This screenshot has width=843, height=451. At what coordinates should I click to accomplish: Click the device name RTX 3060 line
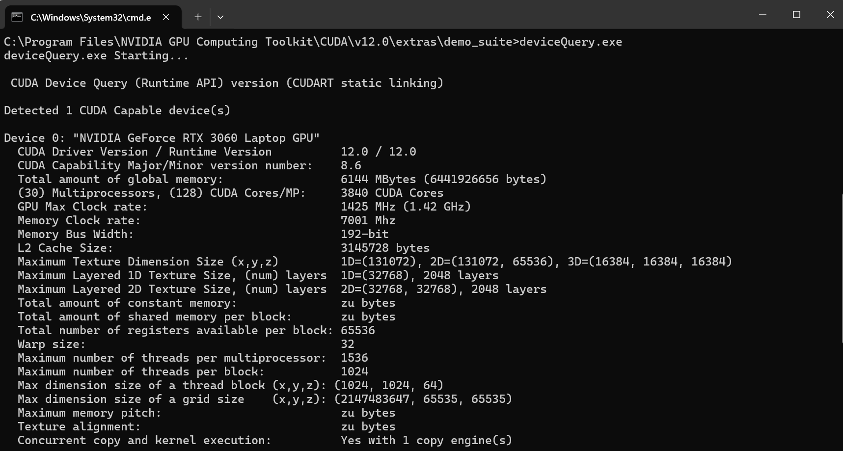click(x=162, y=138)
